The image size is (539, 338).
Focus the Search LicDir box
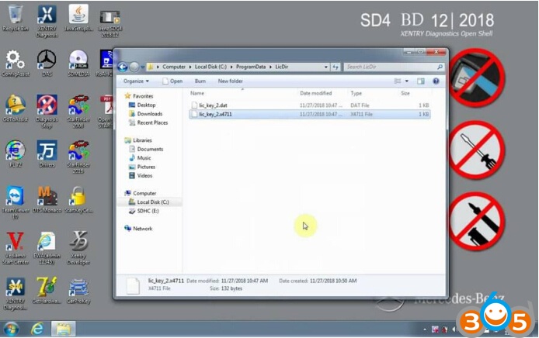tap(394, 67)
